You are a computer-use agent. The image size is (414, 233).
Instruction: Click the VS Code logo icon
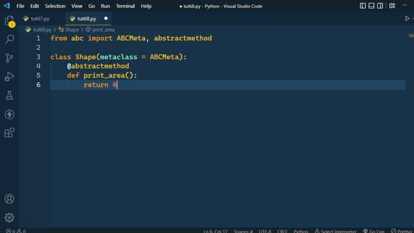6,6
